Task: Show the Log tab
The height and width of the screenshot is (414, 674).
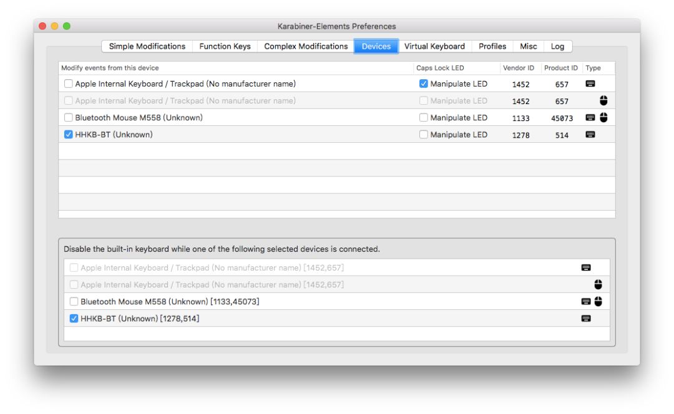Action: (x=557, y=47)
